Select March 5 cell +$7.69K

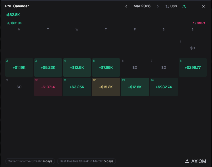(x=106, y=67)
